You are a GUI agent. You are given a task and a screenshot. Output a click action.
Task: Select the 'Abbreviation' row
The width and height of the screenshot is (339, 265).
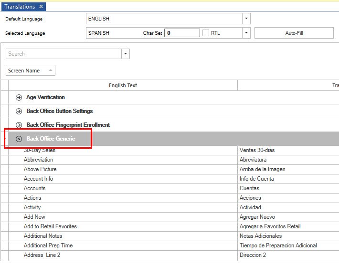click(x=39, y=160)
